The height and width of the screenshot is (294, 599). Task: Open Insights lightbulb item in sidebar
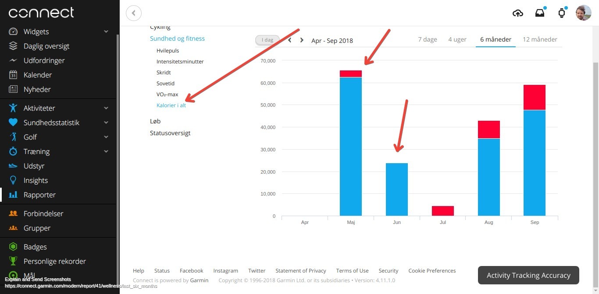(x=36, y=180)
